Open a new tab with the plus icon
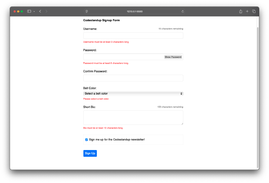 coord(247,11)
